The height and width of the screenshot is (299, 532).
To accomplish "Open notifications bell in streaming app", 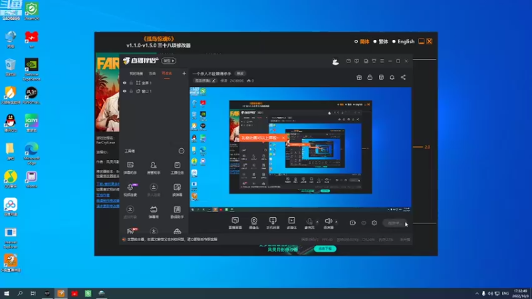I will 392,77.
